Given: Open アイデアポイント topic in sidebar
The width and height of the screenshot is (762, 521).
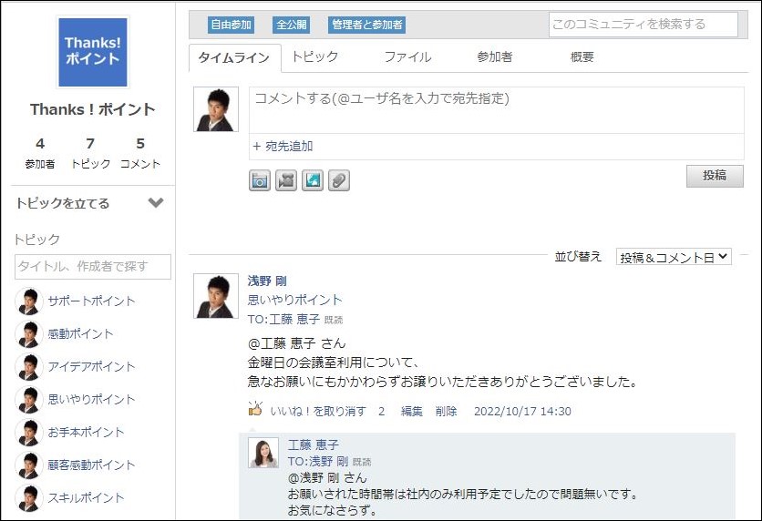Looking at the screenshot, I should click(x=91, y=366).
